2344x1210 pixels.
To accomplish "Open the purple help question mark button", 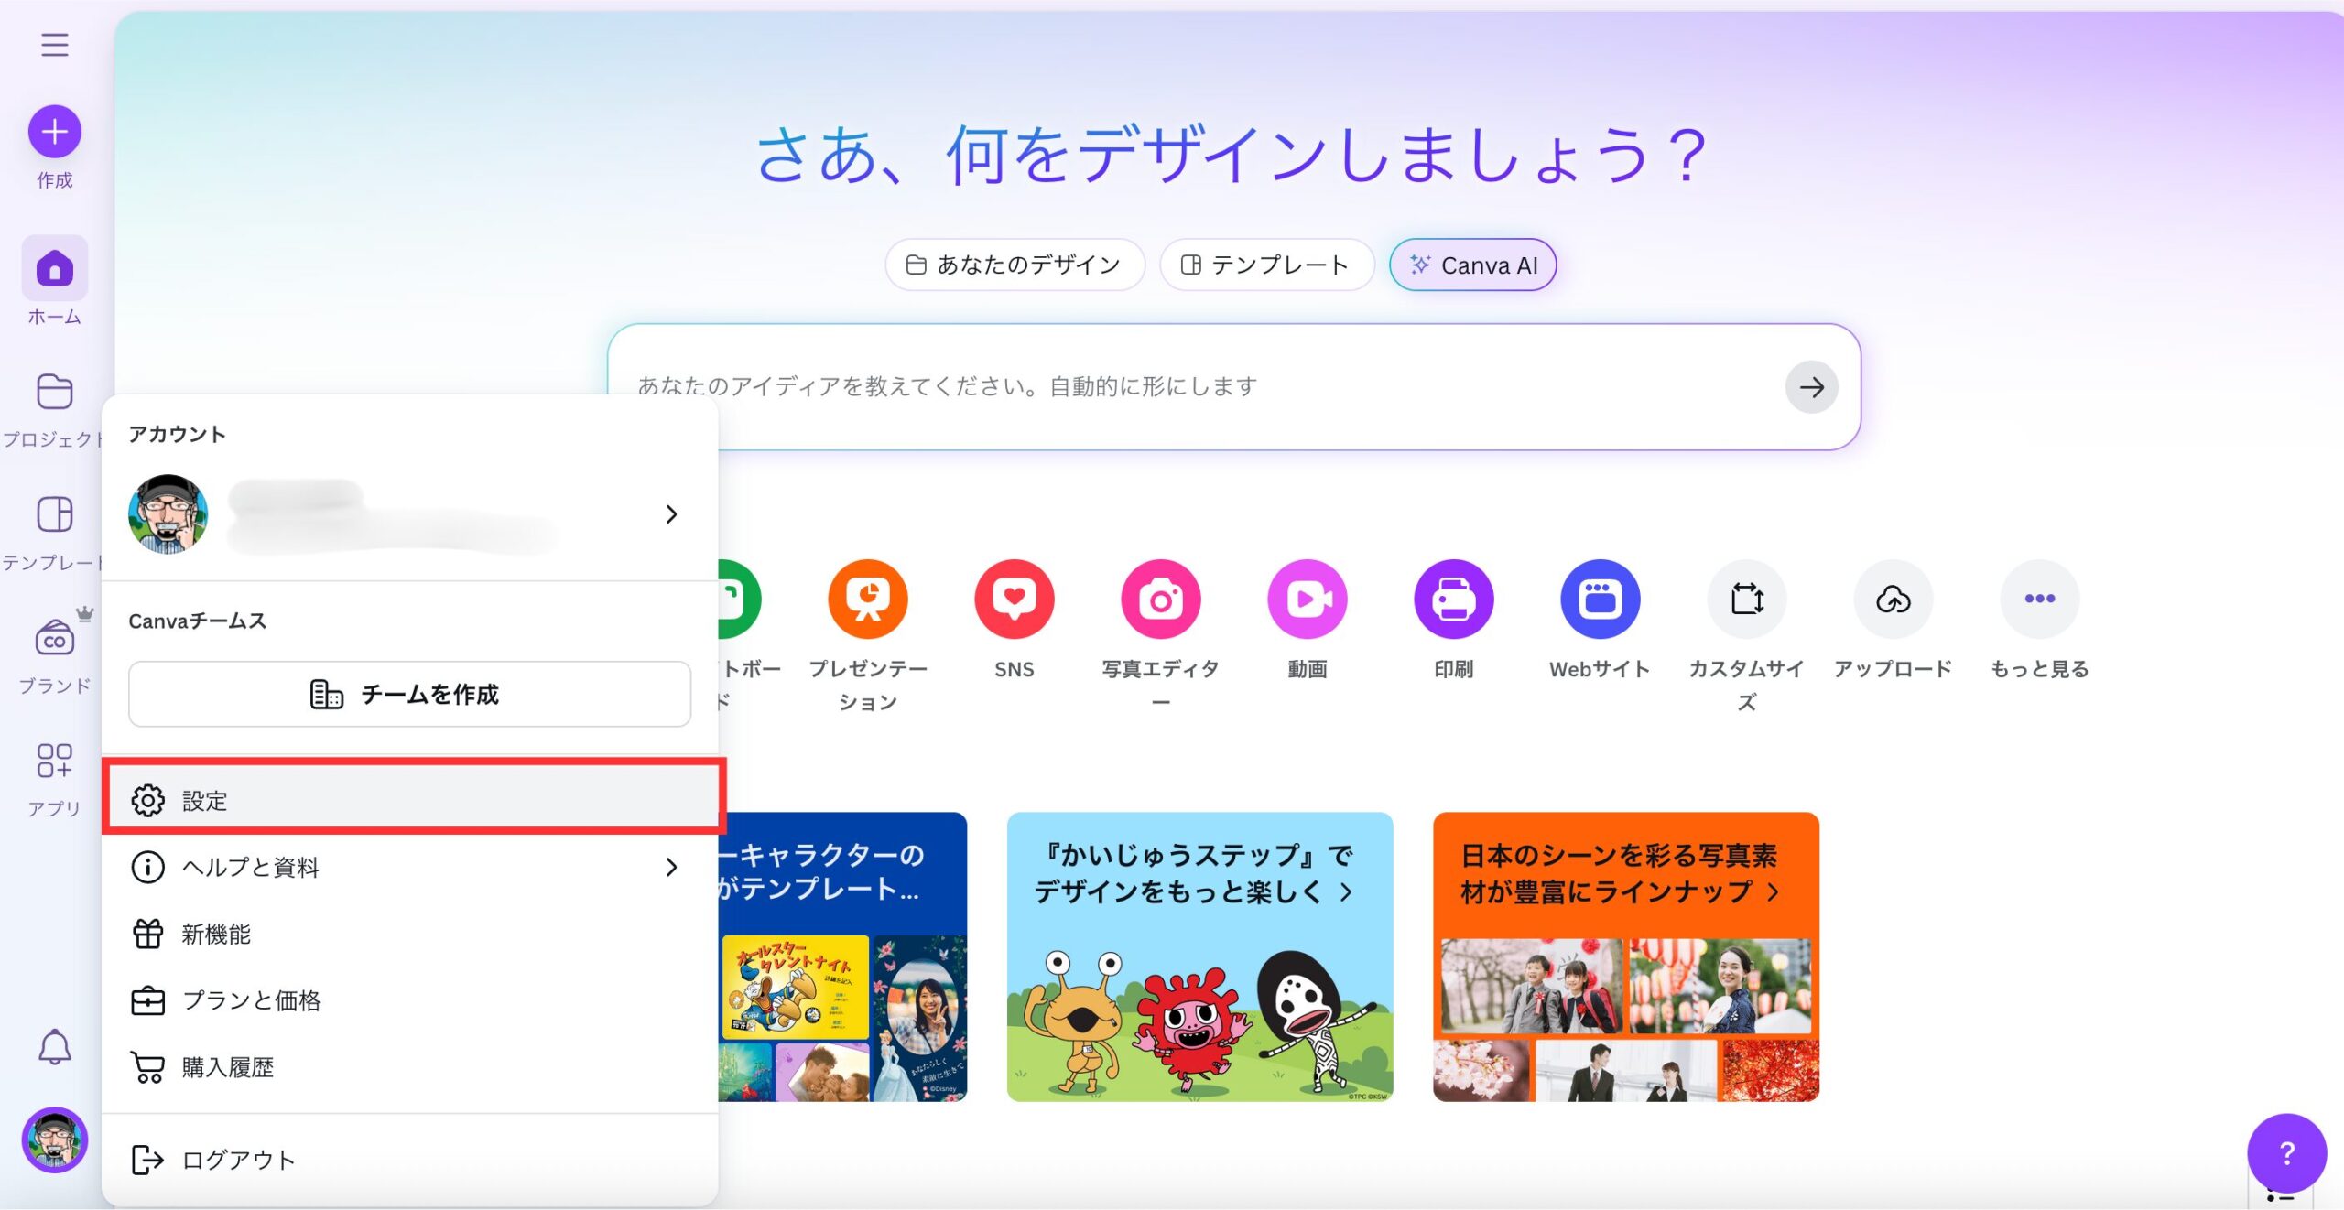I will point(2286,1153).
